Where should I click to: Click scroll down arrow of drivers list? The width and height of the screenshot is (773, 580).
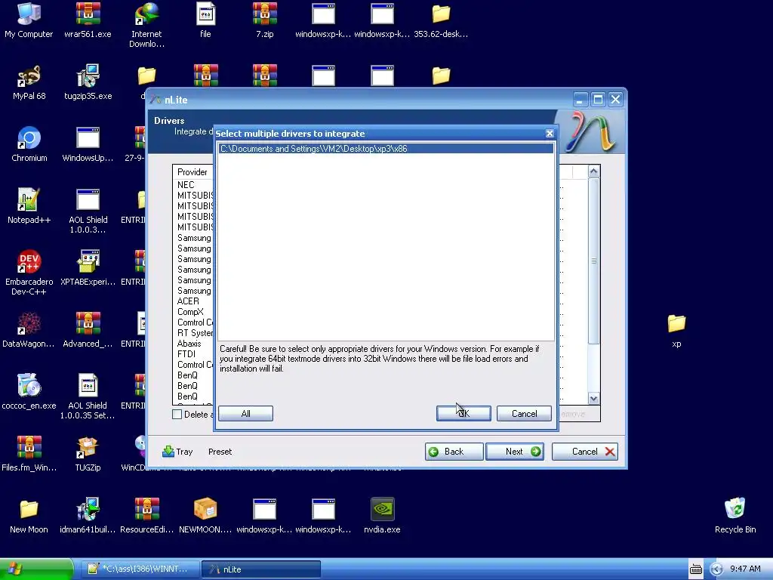click(593, 399)
